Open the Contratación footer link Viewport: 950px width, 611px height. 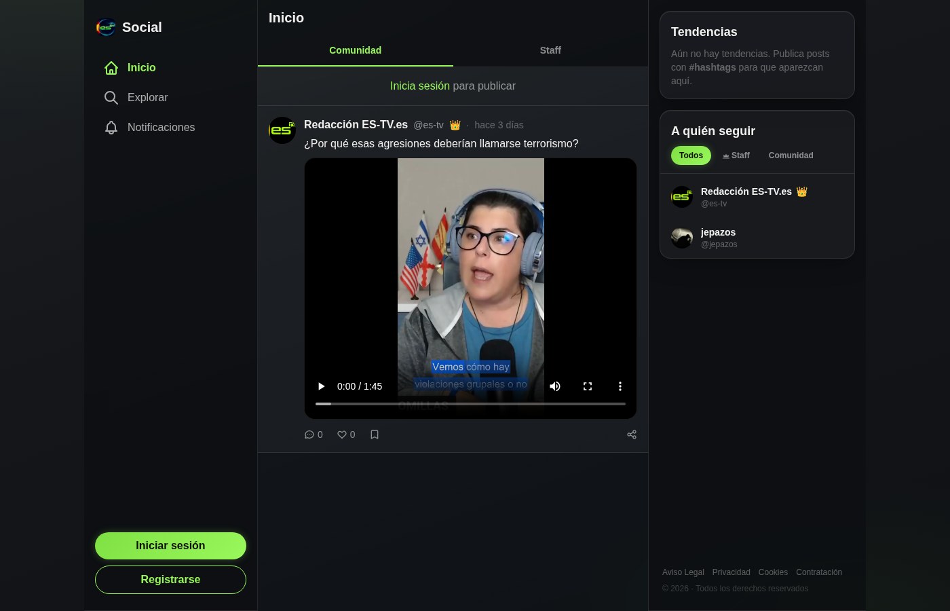[819, 572]
